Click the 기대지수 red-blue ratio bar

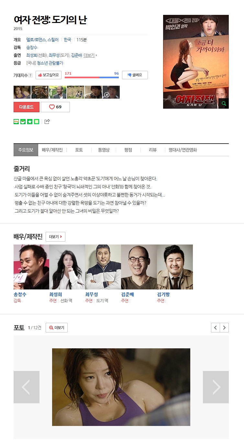[92, 77]
